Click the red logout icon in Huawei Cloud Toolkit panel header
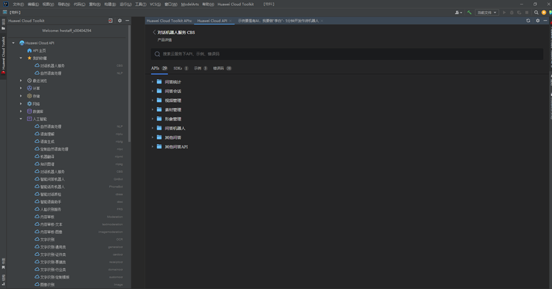This screenshot has width=552, height=289. (110, 21)
